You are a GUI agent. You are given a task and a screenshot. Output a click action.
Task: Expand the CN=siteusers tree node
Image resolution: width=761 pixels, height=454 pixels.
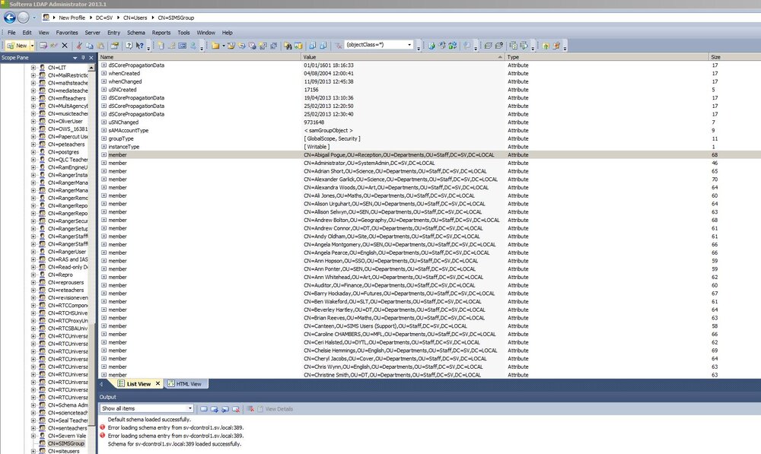click(x=33, y=451)
